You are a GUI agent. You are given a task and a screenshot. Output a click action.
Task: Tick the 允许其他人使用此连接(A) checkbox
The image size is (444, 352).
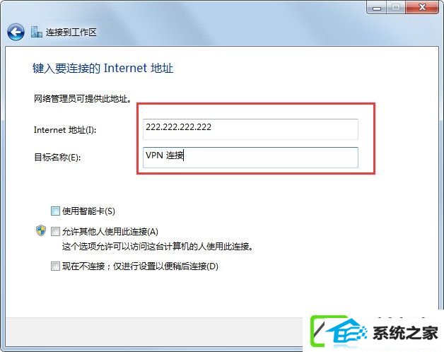(55, 232)
